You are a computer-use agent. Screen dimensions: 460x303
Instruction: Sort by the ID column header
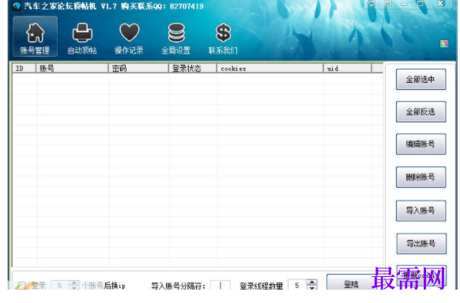[24, 69]
